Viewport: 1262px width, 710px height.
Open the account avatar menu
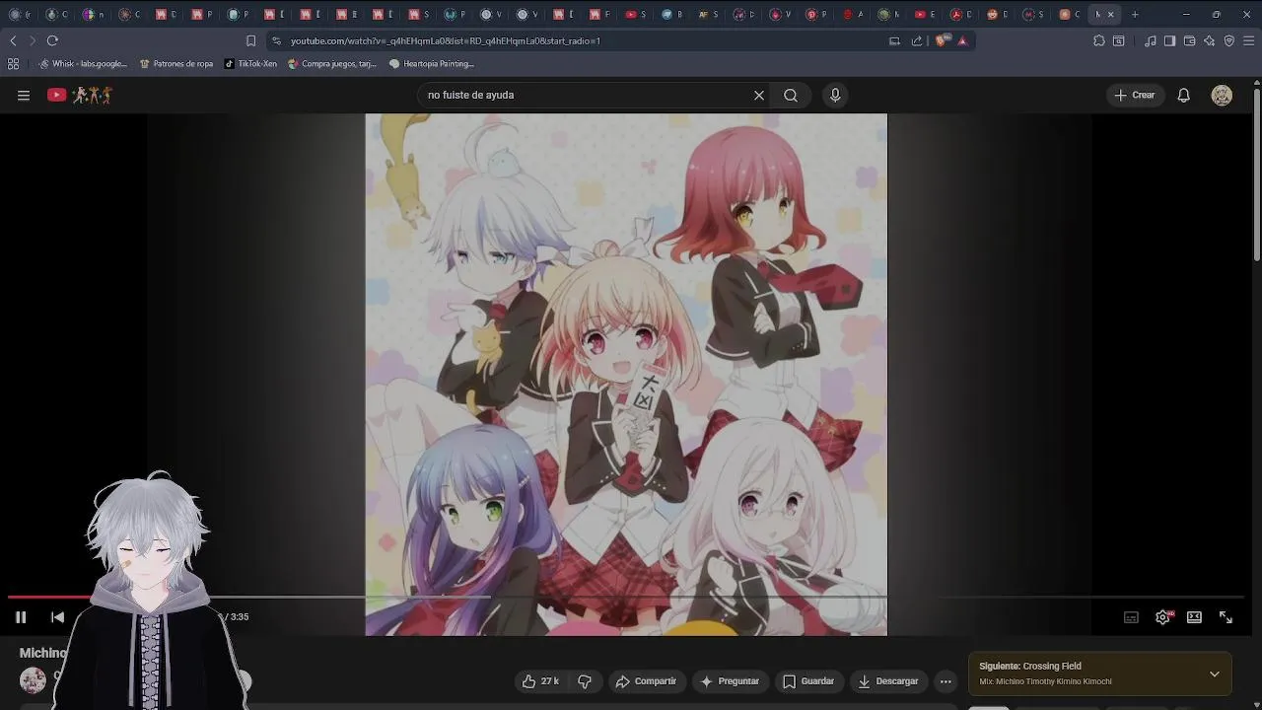click(x=1222, y=95)
